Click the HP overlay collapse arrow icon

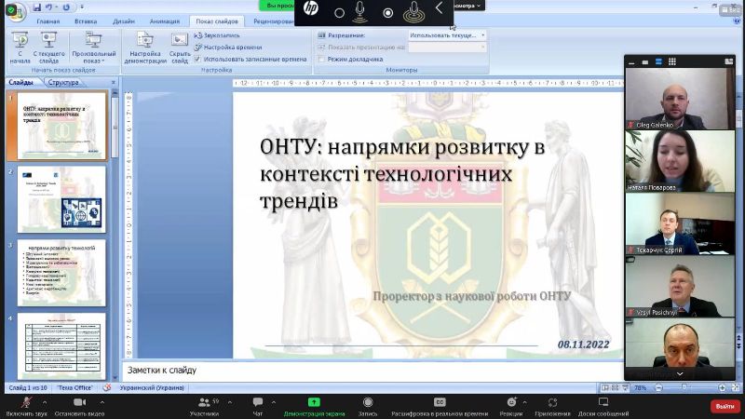tap(439, 8)
